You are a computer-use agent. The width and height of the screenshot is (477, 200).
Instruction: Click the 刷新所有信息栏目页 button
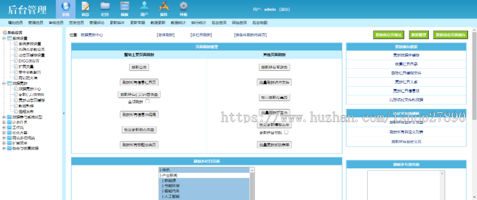click(139, 83)
